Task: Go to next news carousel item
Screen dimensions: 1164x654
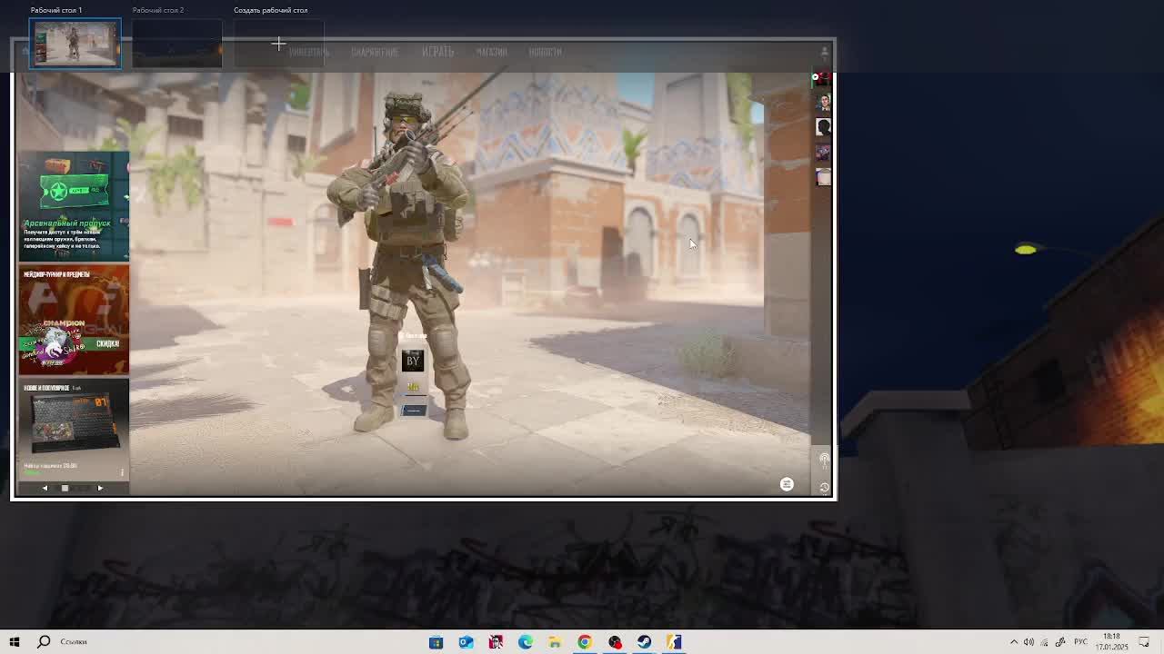Action: pos(100,488)
